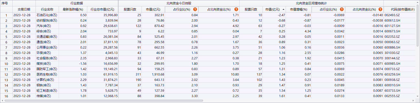Click the horizontal scrollbar right arrow
The width and height of the screenshot is (420, 103).
pyautogui.click(x=413, y=100)
